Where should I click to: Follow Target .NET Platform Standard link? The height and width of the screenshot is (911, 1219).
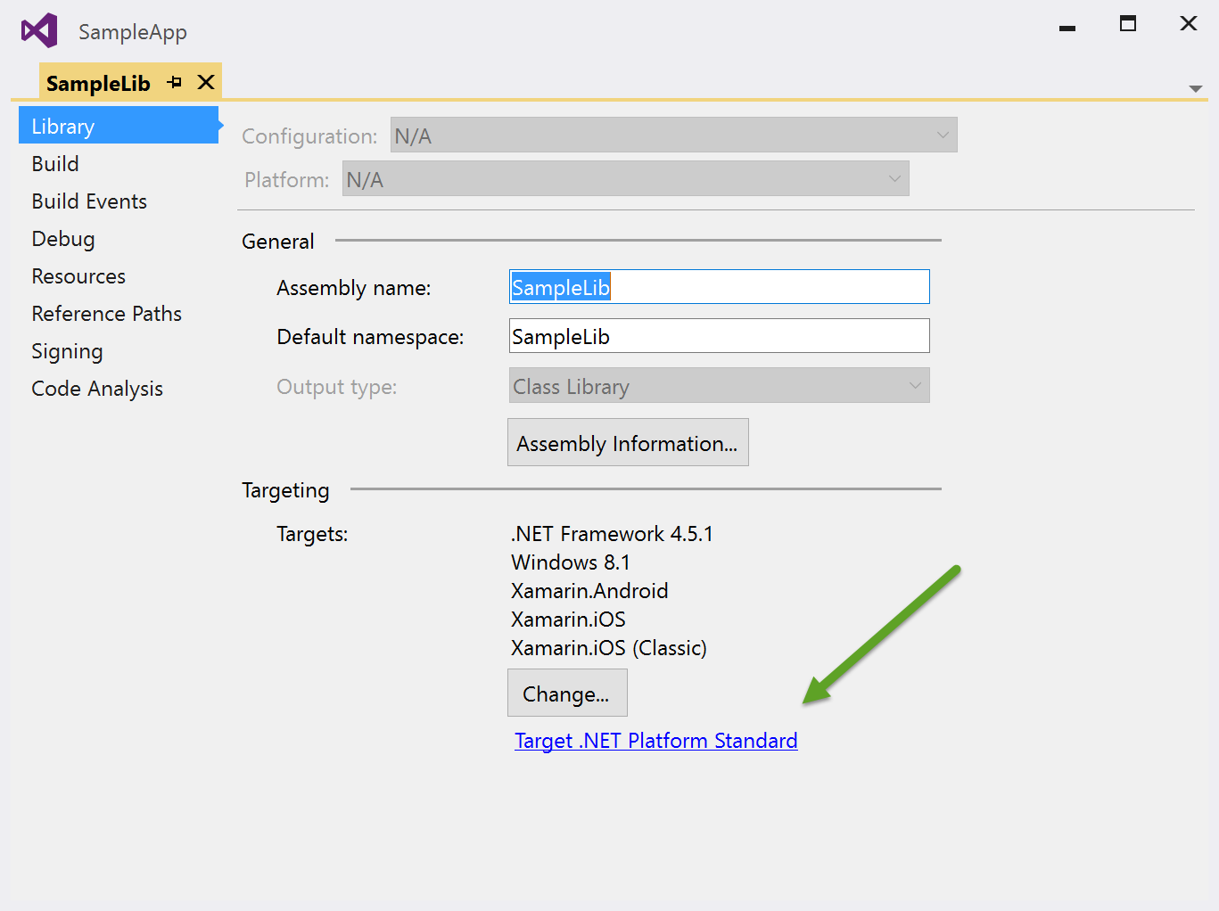point(656,741)
